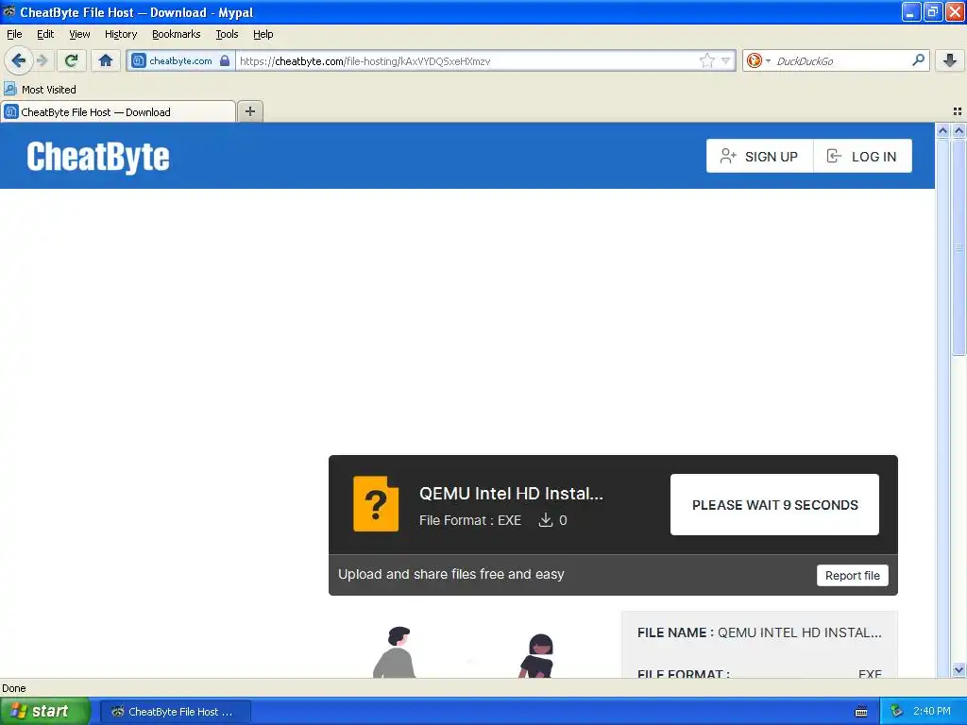Click the File Format : EXE text
The width and height of the screenshot is (967, 725).
(470, 520)
